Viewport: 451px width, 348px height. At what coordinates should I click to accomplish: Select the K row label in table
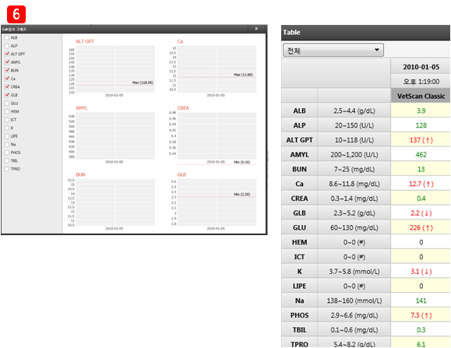(x=299, y=272)
